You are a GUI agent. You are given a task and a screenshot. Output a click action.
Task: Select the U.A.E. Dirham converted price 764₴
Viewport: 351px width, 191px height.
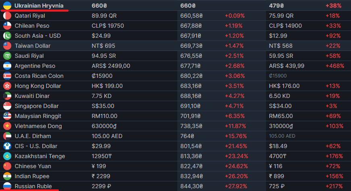187,136
